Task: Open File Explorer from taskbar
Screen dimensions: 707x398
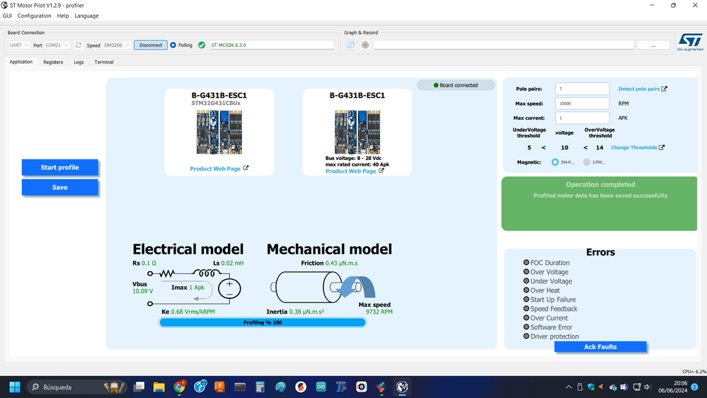Action: (x=159, y=387)
